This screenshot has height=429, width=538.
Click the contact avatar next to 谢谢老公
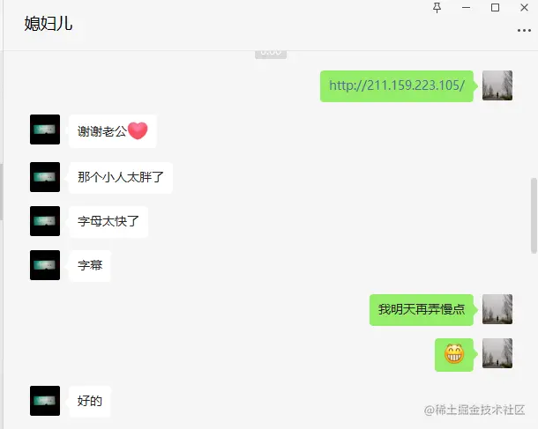[x=45, y=129]
